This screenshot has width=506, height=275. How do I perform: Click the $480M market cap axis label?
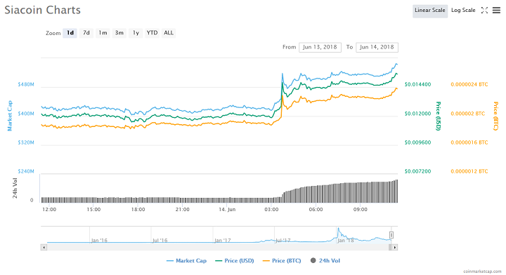click(26, 84)
